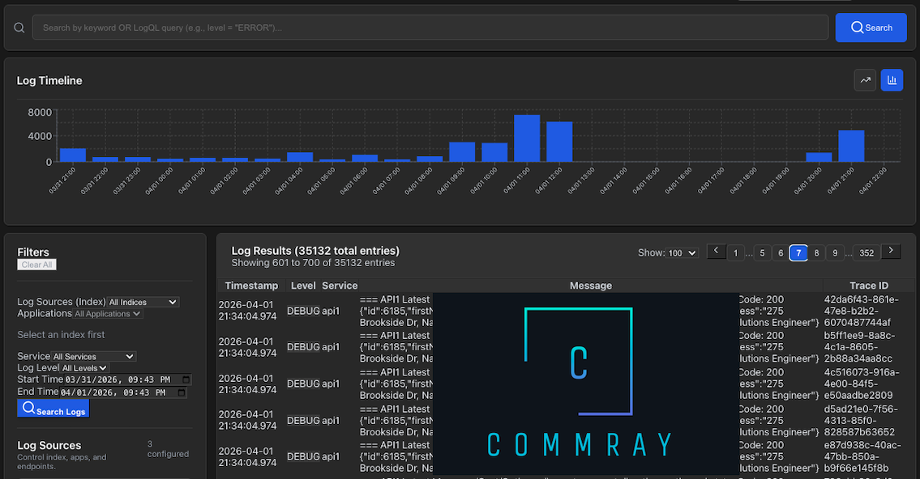Go to previous results page arrow
920x479 pixels.
[x=716, y=251]
